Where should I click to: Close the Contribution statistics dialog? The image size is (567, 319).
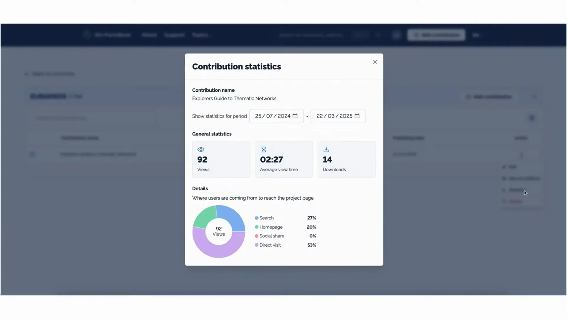point(375,62)
